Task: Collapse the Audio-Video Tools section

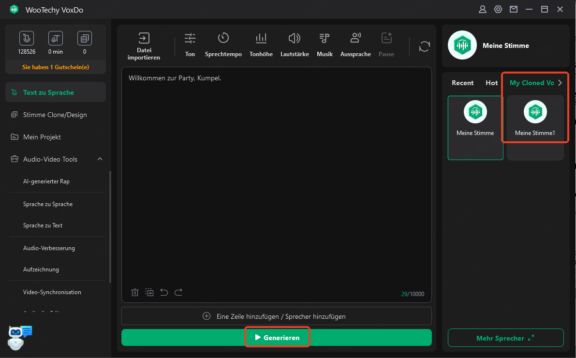Action: (100, 159)
